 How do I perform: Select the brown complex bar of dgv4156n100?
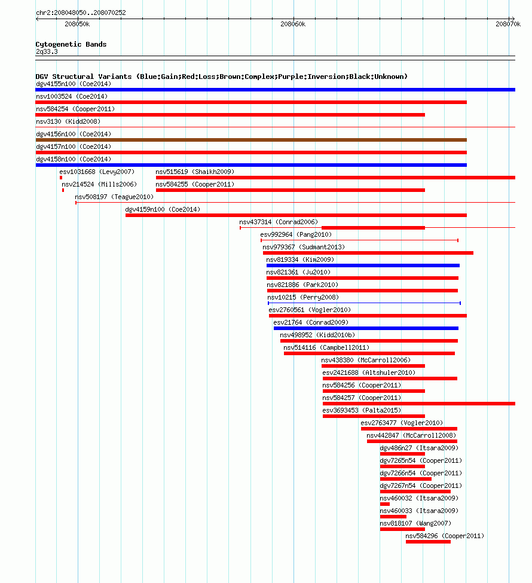point(251,140)
